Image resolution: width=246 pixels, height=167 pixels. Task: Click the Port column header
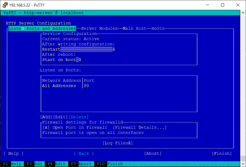[x=89, y=81]
